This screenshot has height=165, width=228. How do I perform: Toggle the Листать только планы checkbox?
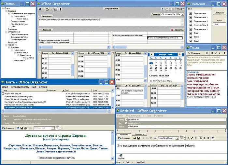(151, 81)
